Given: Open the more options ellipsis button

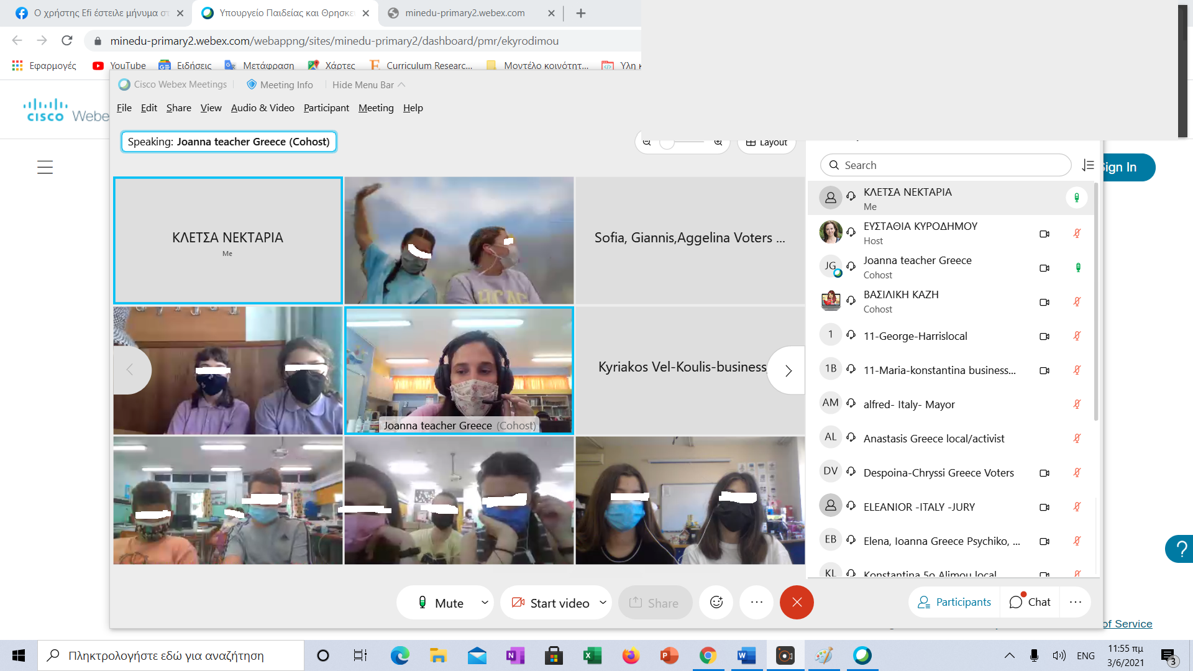Looking at the screenshot, I should (756, 602).
